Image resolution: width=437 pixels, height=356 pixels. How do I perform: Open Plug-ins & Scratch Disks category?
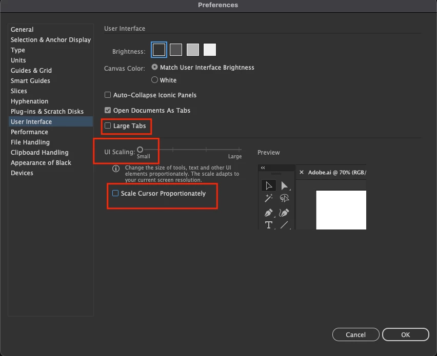50,111
